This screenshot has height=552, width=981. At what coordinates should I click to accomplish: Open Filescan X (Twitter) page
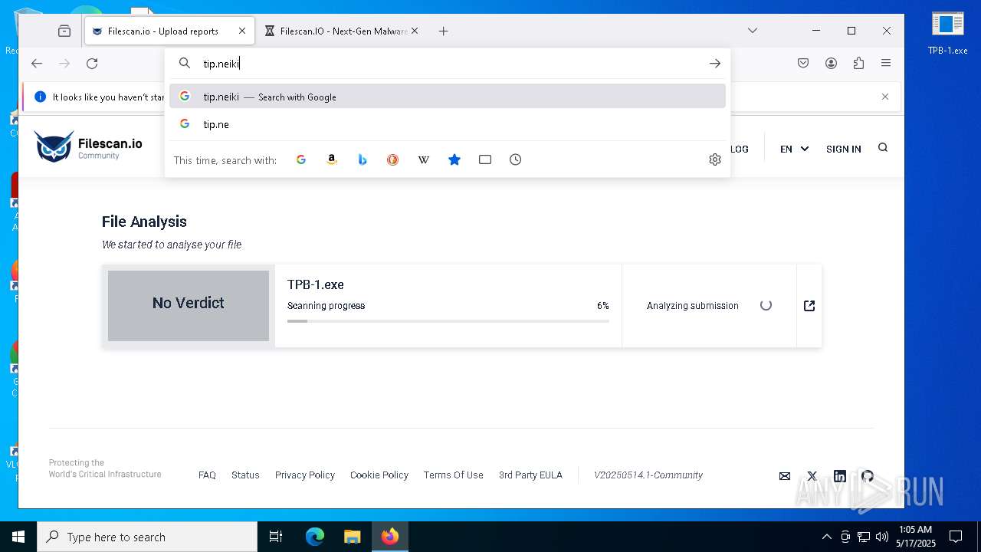(812, 476)
